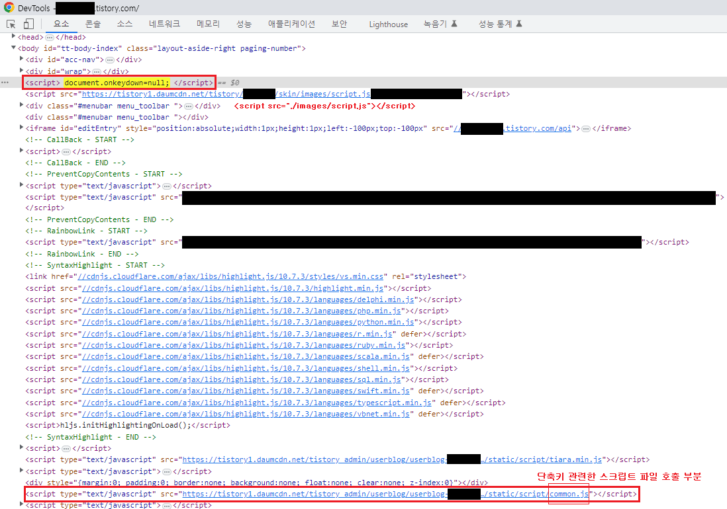The height and width of the screenshot is (509, 727).
Task: Open the static/script/tiara.min.js link
Action: [x=392, y=459]
